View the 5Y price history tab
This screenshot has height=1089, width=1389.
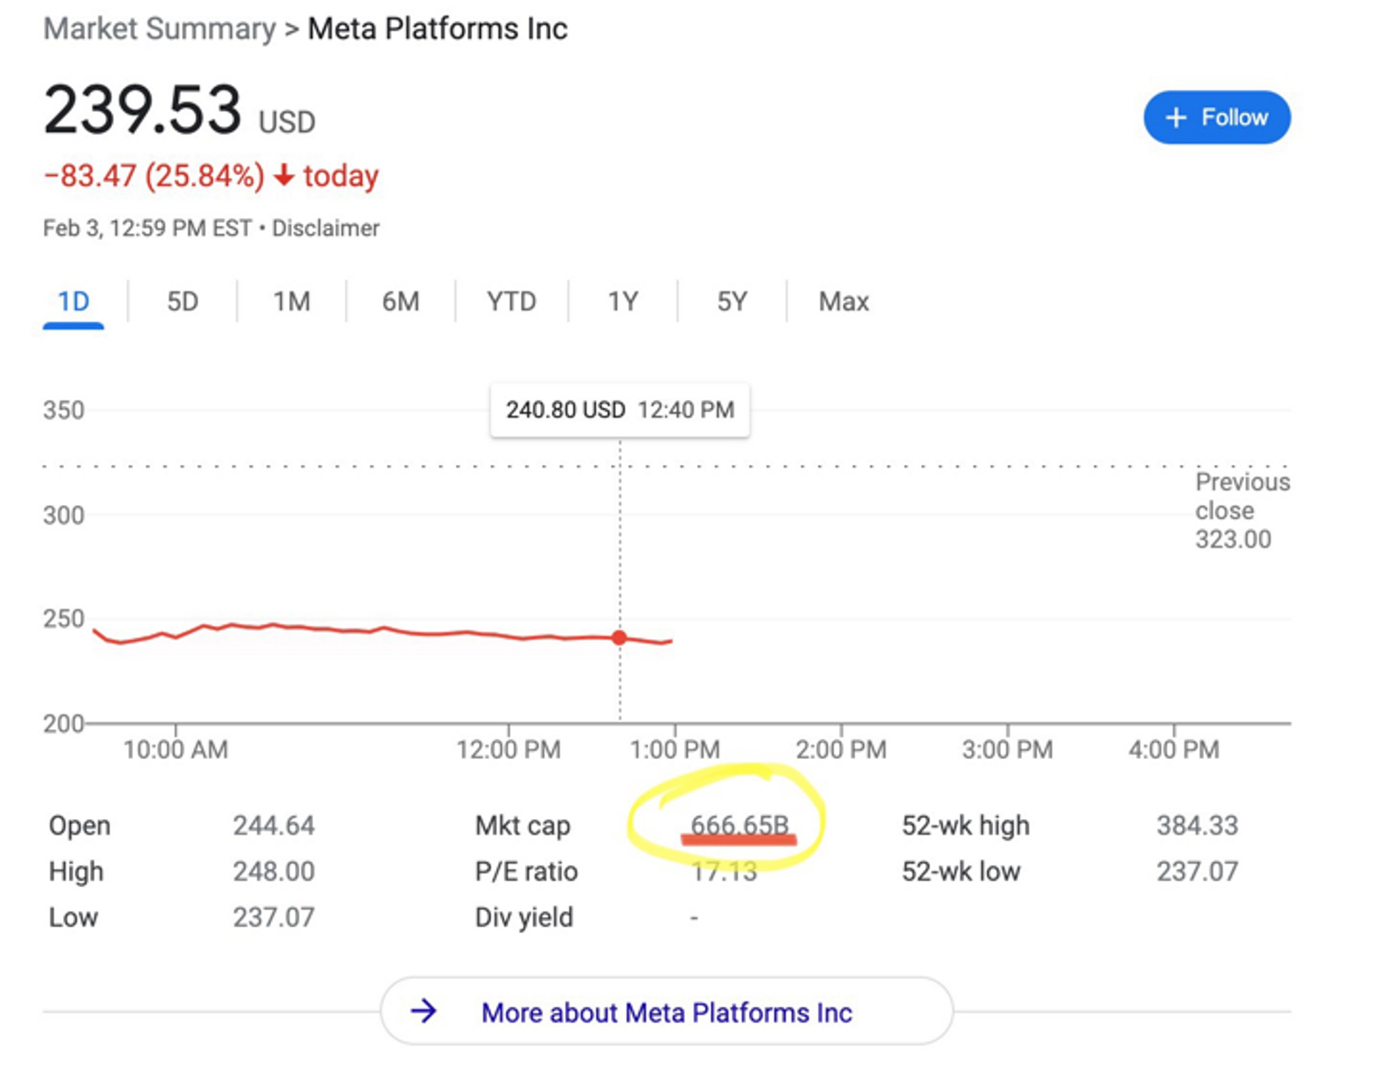coord(732,302)
